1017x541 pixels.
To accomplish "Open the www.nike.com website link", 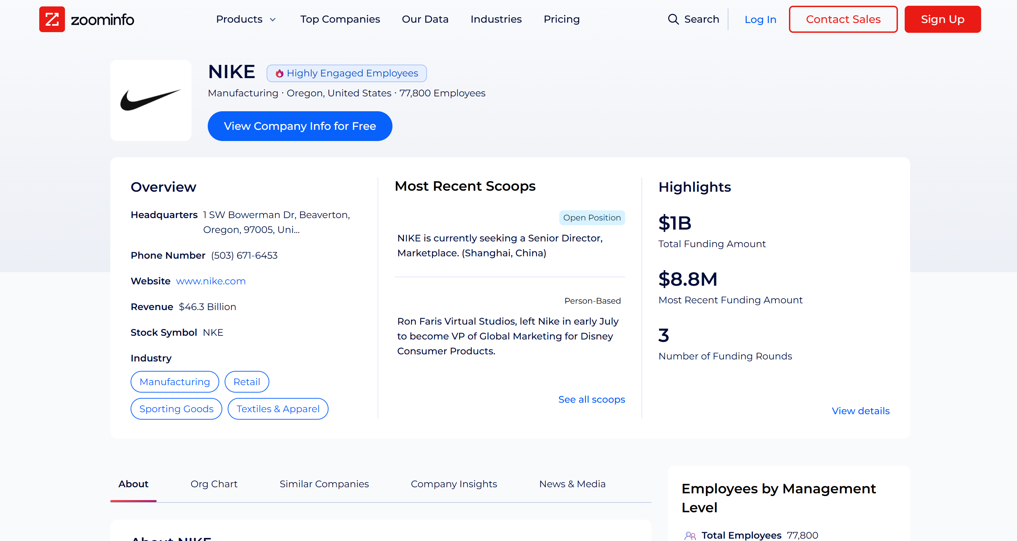I will coord(211,281).
